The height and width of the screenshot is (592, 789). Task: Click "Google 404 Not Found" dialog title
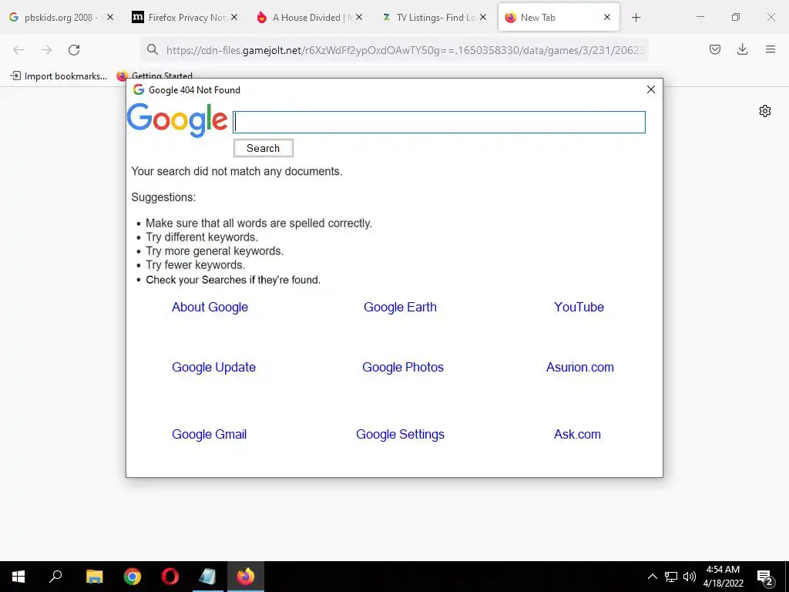click(x=194, y=90)
